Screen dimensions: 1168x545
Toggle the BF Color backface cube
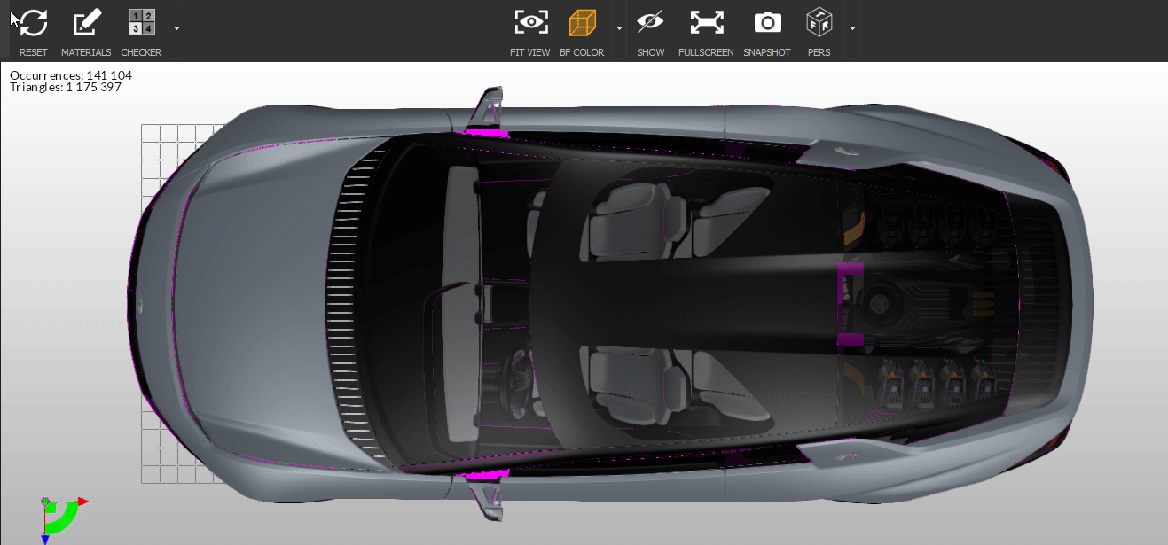[582, 23]
